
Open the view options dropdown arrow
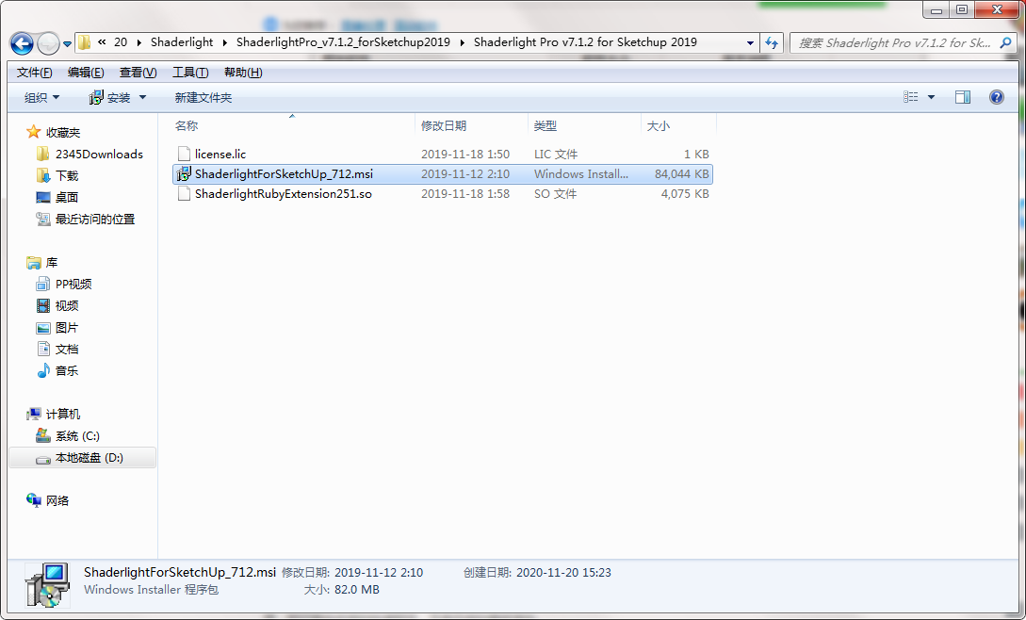point(931,97)
